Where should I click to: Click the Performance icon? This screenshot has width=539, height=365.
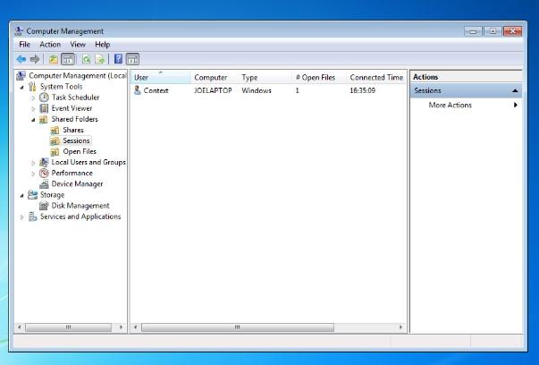point(44,173)
